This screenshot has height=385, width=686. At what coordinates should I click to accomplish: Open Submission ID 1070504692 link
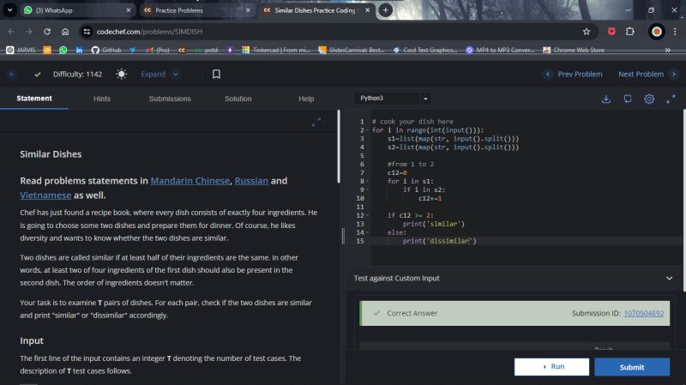pyautogui.click(x=644, y=313)
